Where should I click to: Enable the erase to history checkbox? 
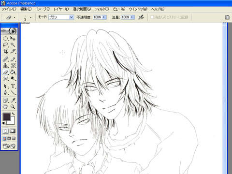(152, 17)
